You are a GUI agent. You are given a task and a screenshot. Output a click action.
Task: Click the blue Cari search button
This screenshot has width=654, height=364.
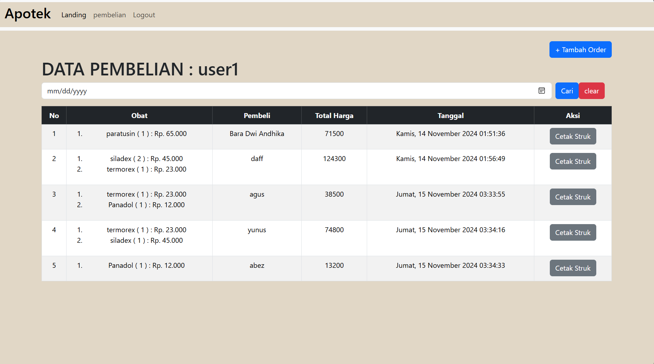567,91
